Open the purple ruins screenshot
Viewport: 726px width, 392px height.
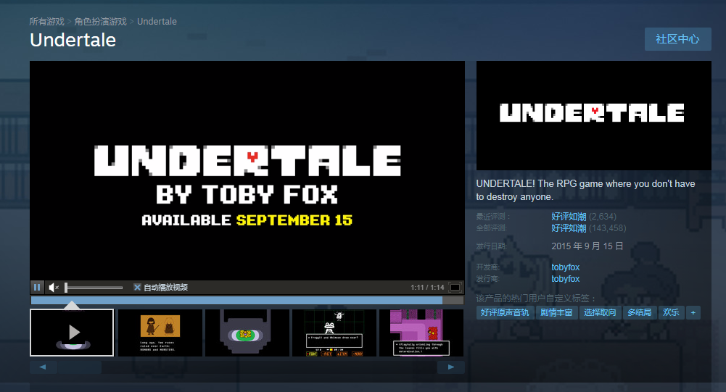(421, 333)
